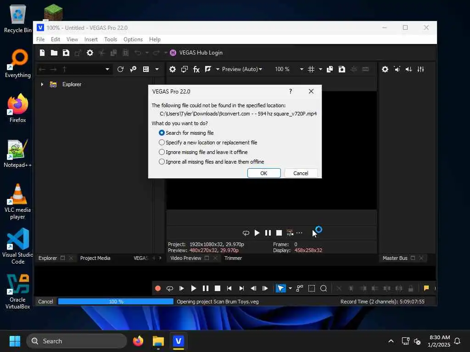Select the Video Preview tab
Screen dimensions: 470x352
[186, 258]
